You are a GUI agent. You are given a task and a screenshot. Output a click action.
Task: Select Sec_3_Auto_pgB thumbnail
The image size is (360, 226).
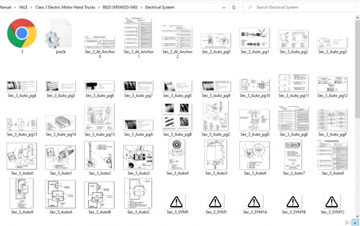point(177,117)
